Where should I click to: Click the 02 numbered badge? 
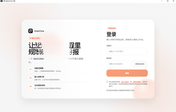31,78
